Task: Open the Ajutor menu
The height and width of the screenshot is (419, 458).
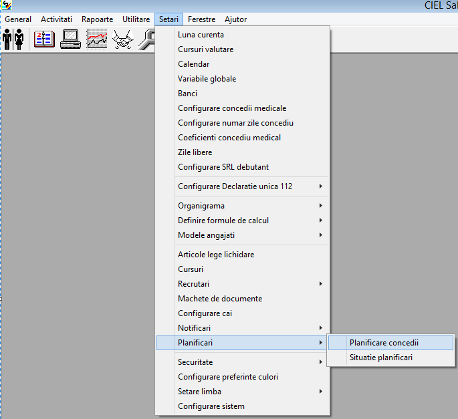Action: coord(236,19)
